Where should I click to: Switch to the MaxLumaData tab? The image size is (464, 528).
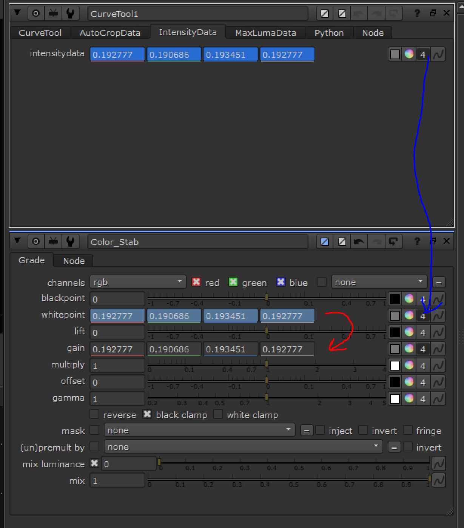pyautogui.click(x=265, y=33)
